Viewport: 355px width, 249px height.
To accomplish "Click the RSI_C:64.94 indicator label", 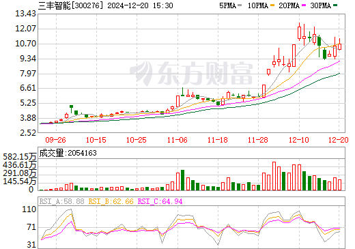I will click(x=160, y=201).
